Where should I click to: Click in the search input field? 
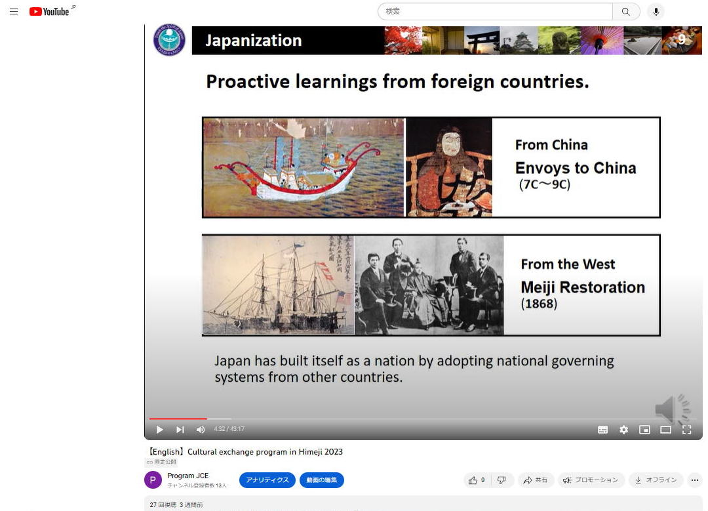(x=495, y=12)
